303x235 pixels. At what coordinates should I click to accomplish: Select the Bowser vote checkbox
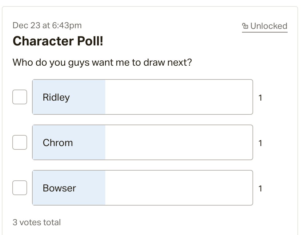20,188
